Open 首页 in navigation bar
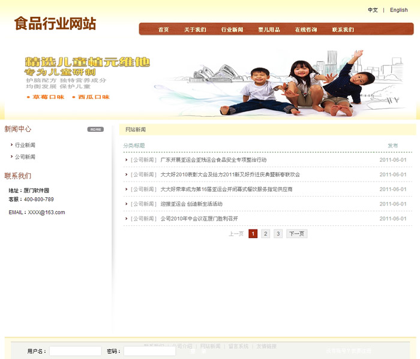The image size is (420, 359). (x=163, y=29)
